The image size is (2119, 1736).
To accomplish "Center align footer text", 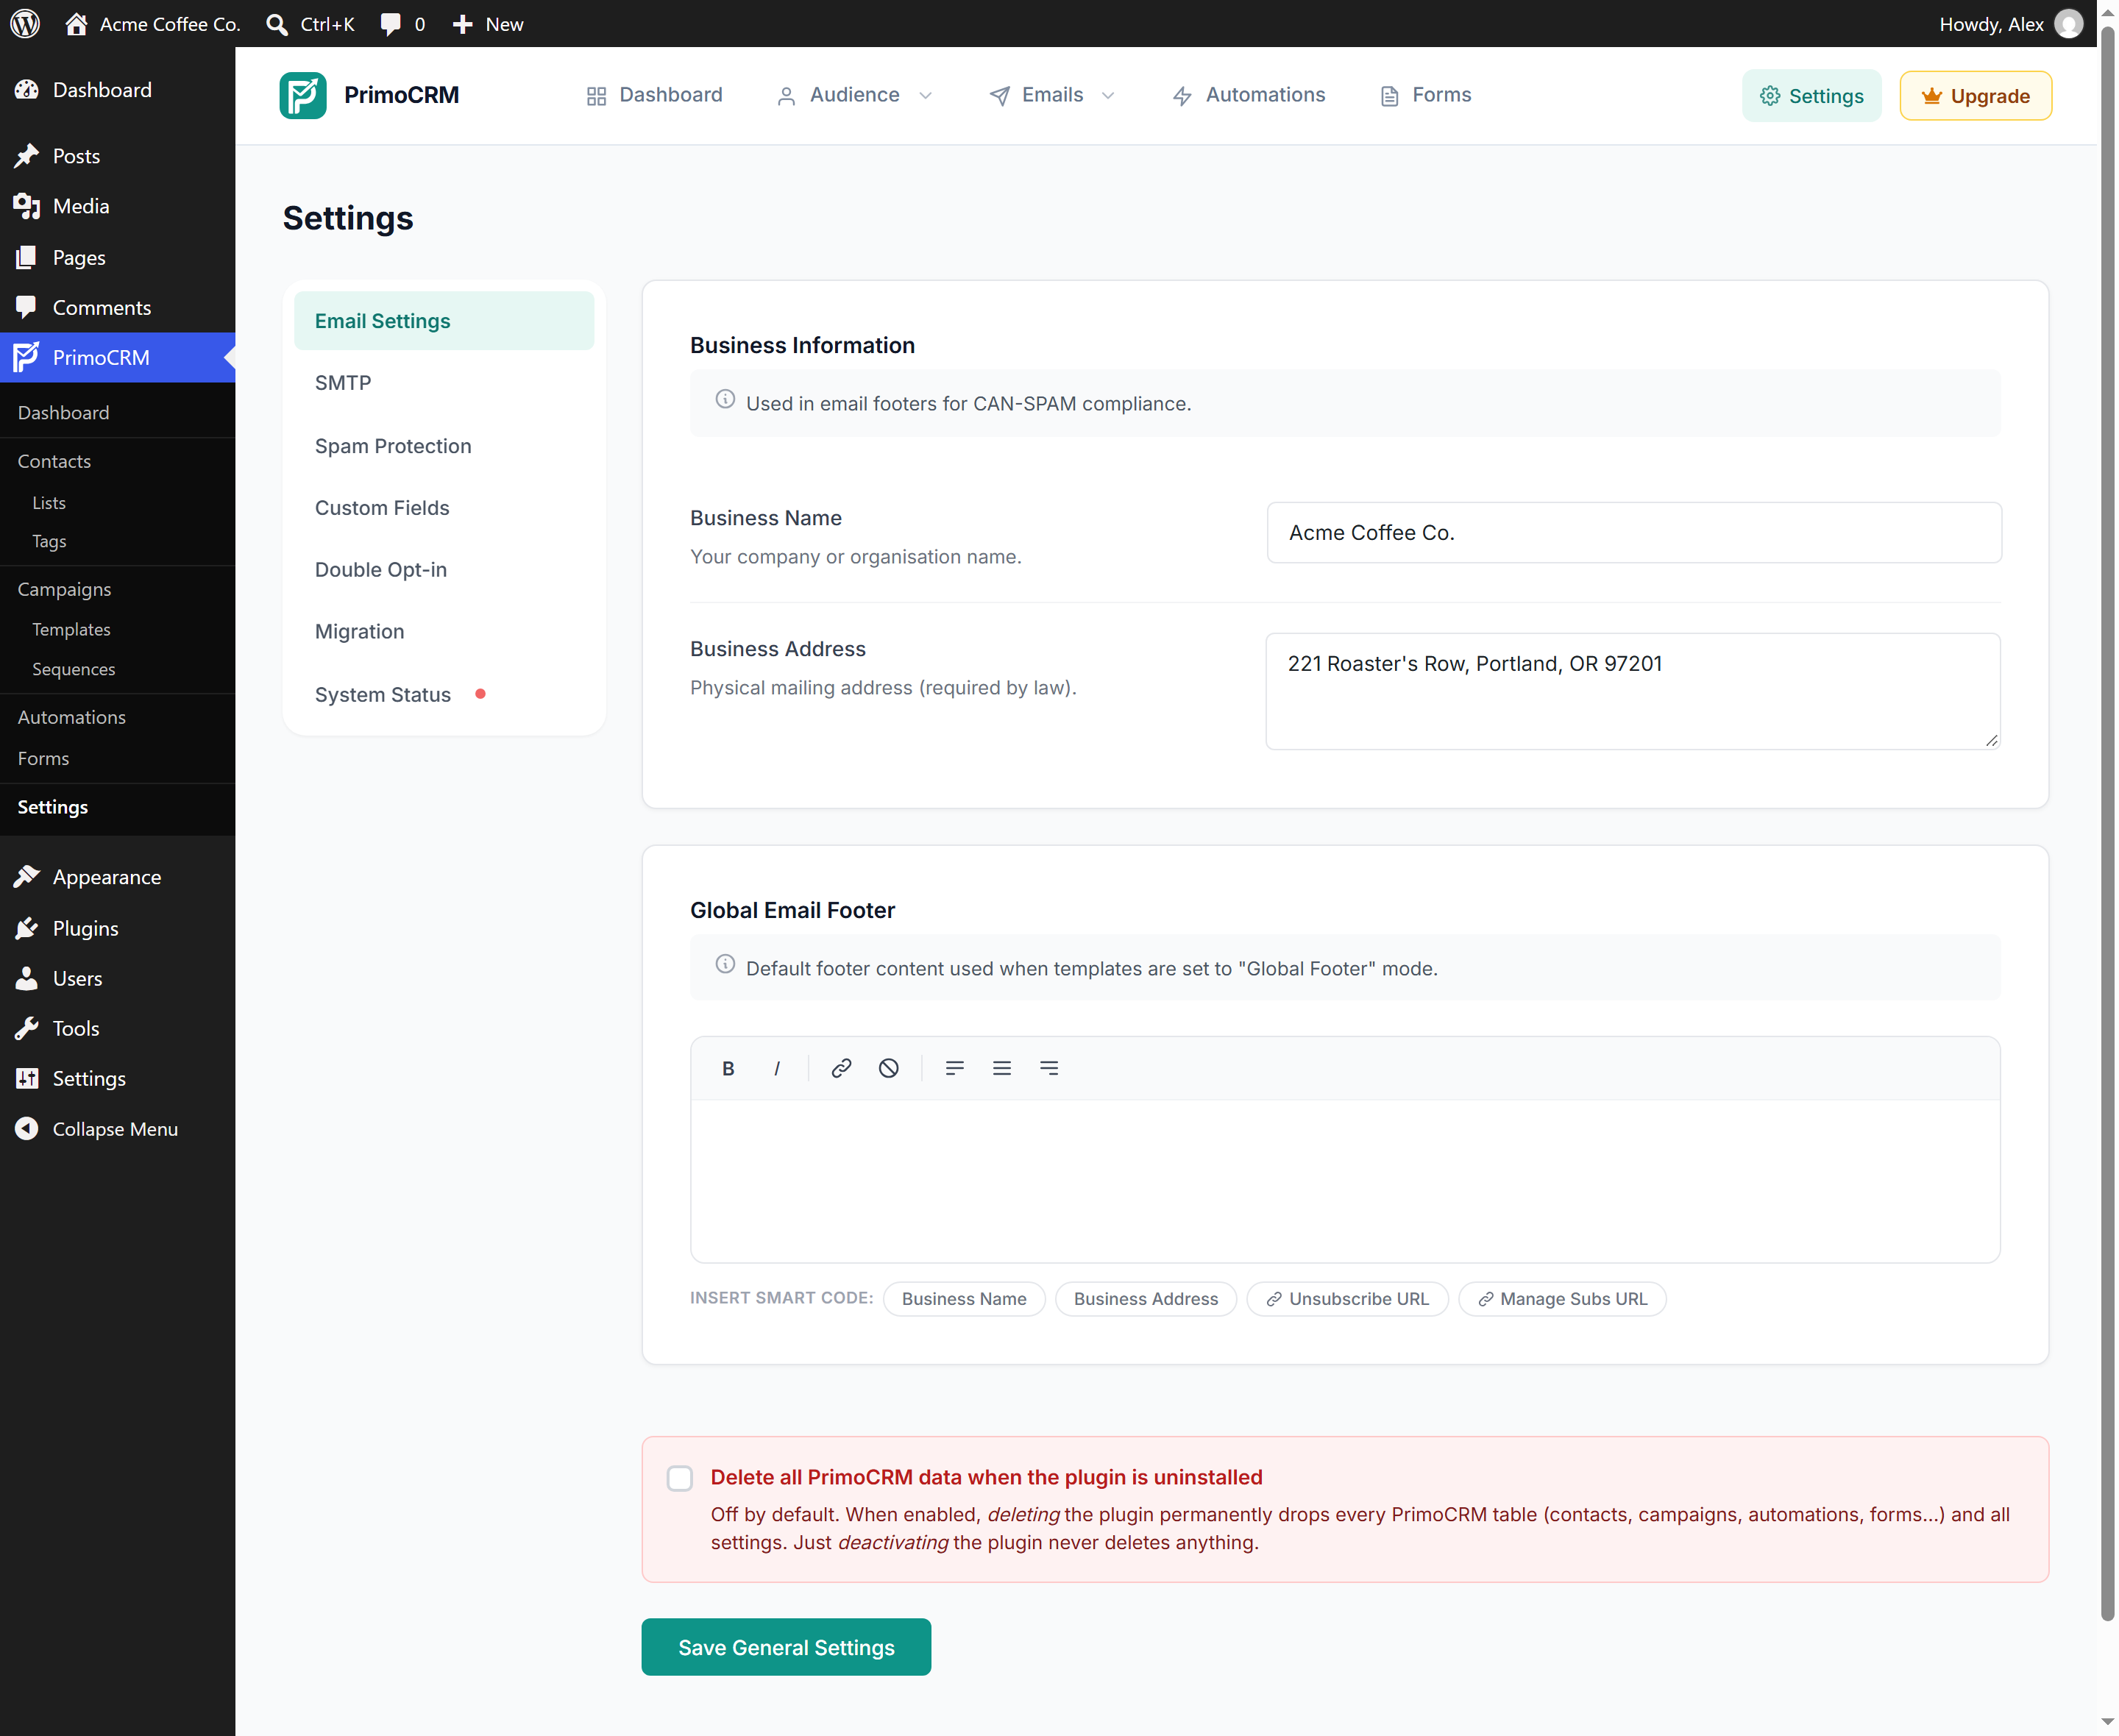I will [x=1001, y=1068].
